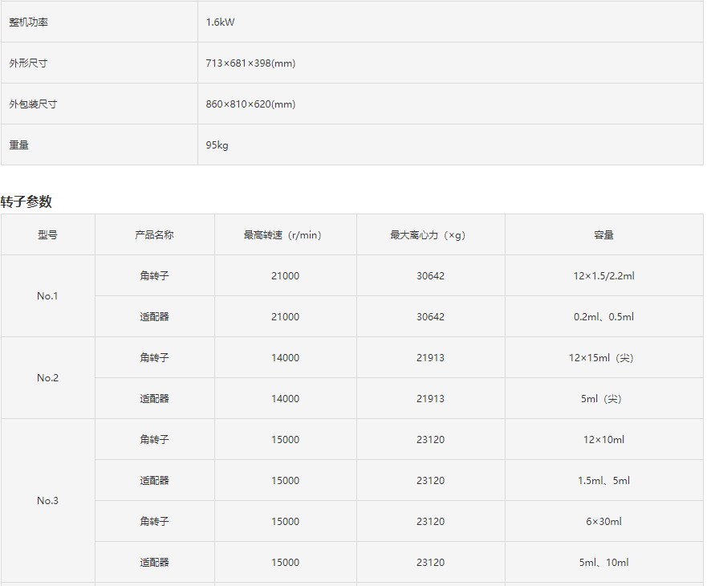
Task: Select the 产品名称 column header
Action: click(x=154, y=235)
